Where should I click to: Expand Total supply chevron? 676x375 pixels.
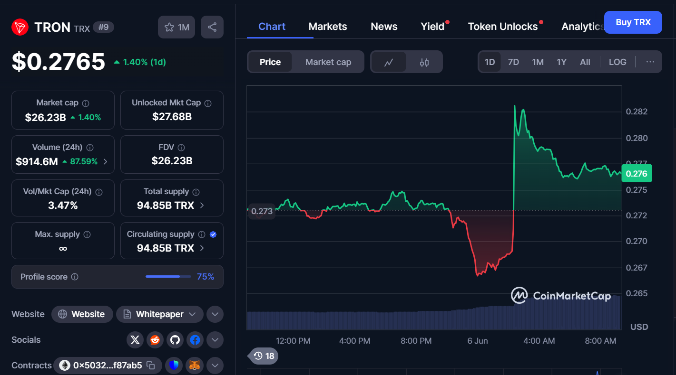point(202,206)
